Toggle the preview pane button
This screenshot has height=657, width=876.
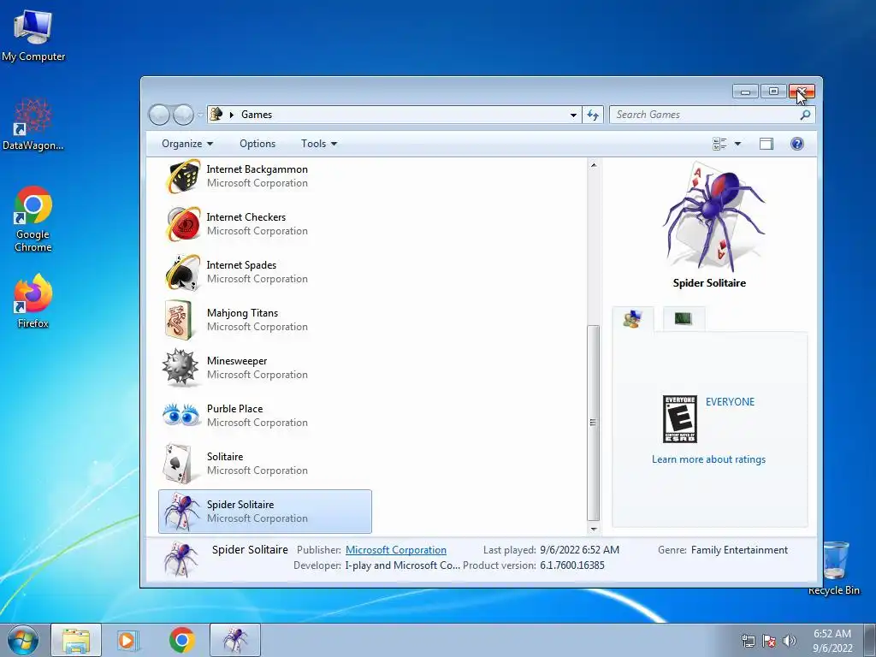pos(766,144)
